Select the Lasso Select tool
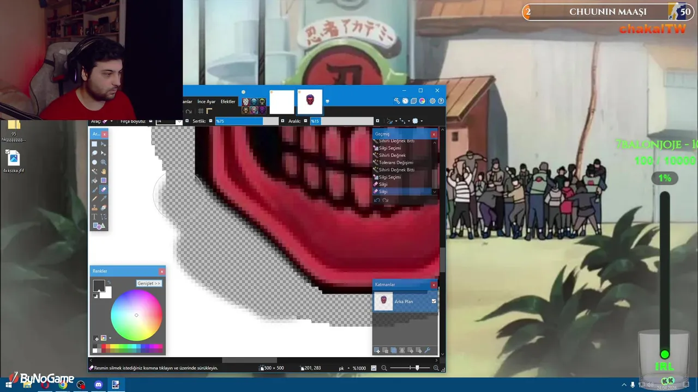The height and width of the screenshot is (392, 698). pos(94,153)
